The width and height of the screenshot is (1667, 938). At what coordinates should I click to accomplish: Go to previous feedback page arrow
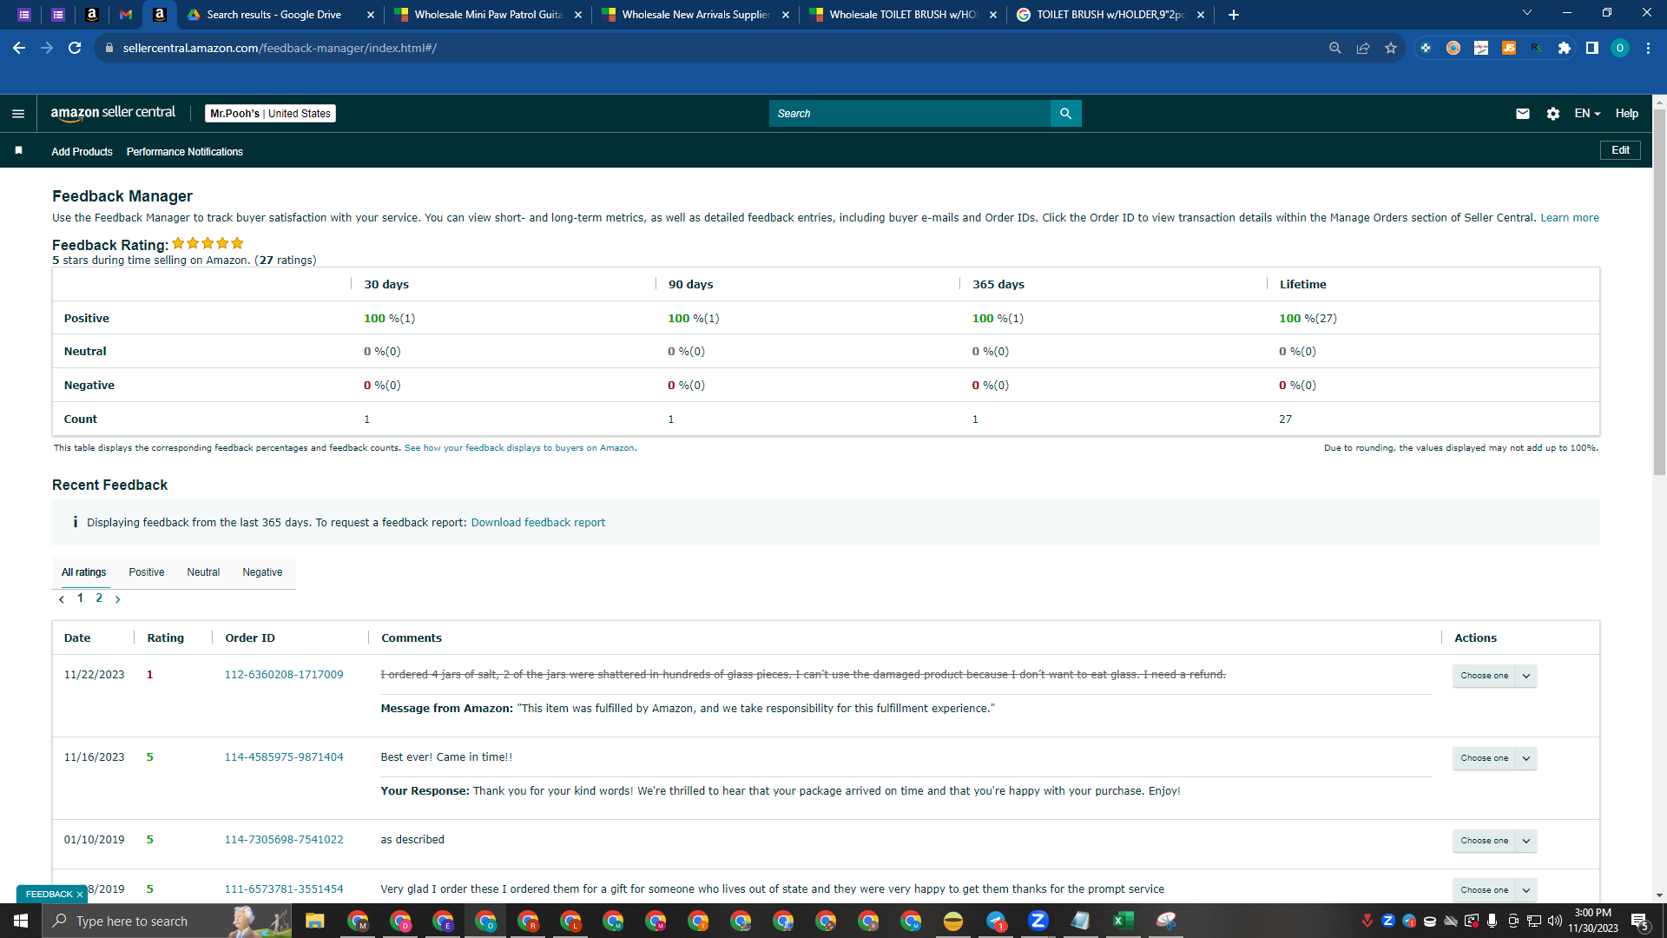pos(62,599)
